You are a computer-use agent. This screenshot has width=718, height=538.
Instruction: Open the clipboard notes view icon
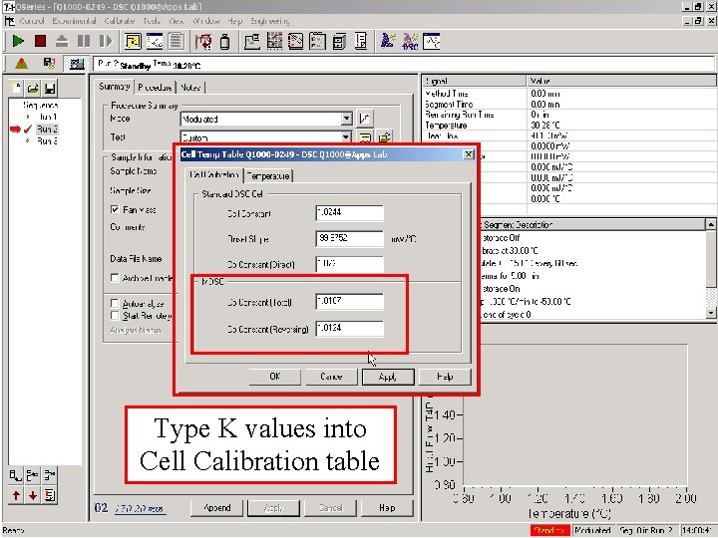176,42
